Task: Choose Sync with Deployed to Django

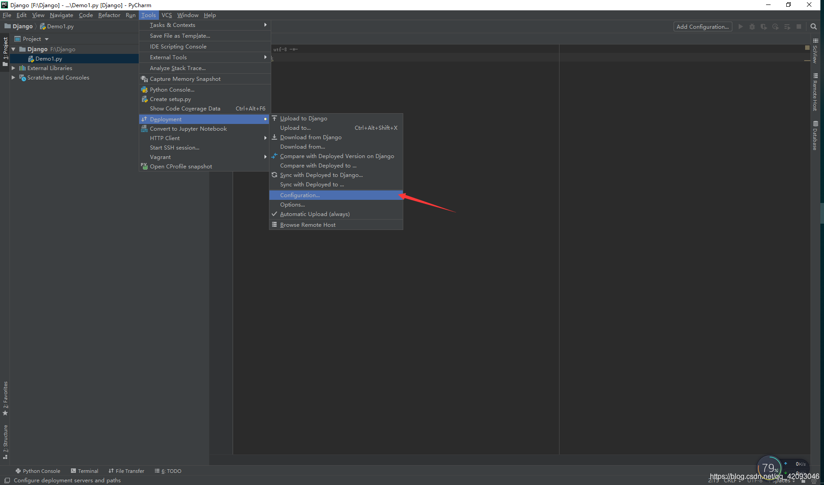Action: pos(336,175)
